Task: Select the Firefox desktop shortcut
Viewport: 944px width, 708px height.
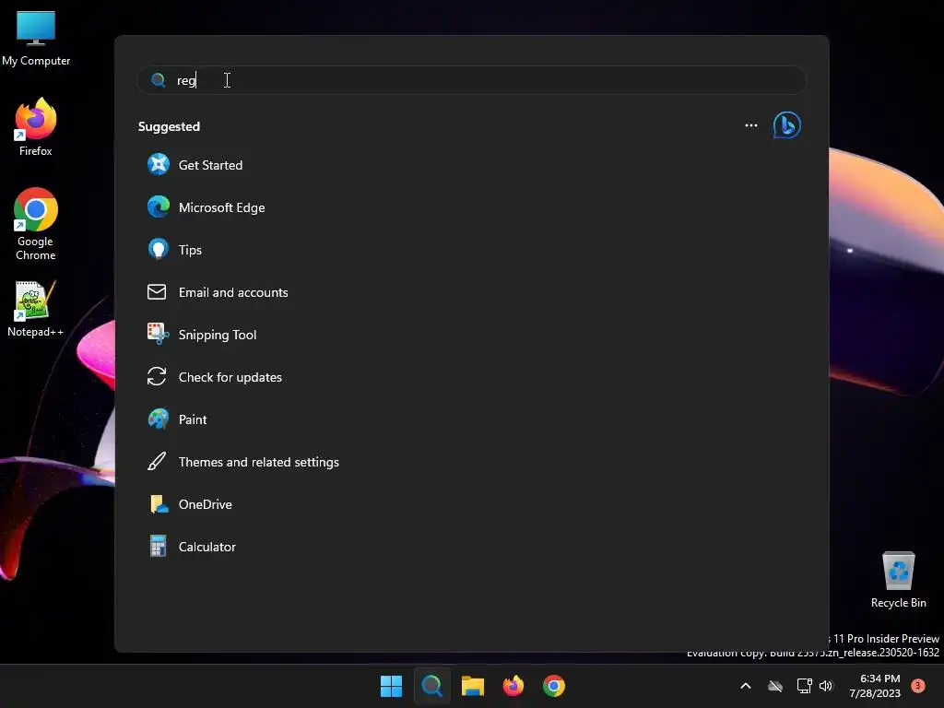Action: (x=36, y=127)
